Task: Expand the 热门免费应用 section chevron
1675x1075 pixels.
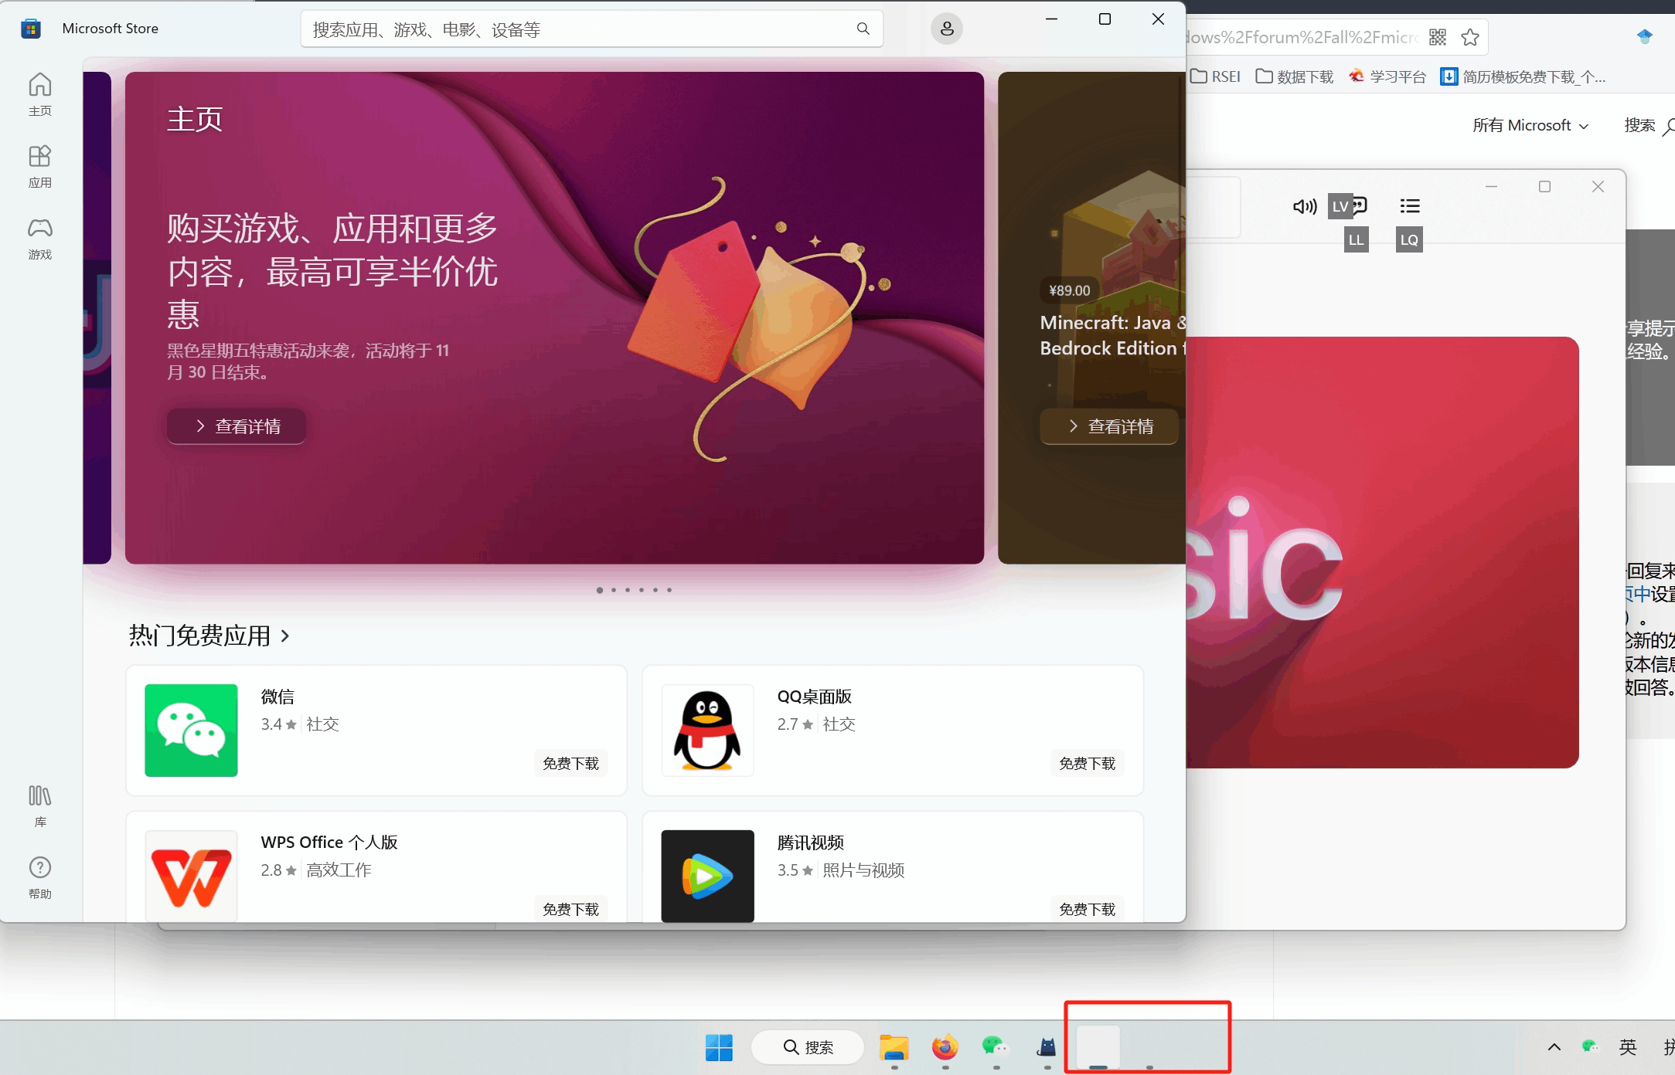Action: click(x=285, y=636)
